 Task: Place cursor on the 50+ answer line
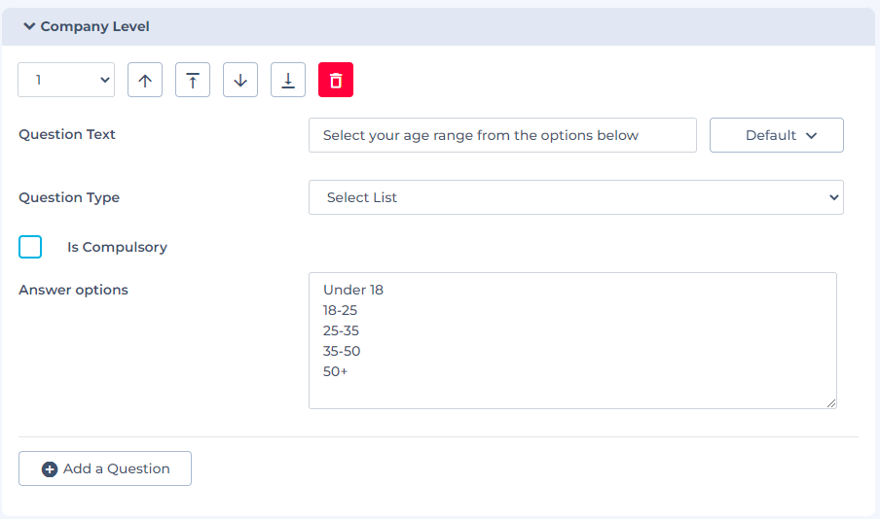[336, 371]
